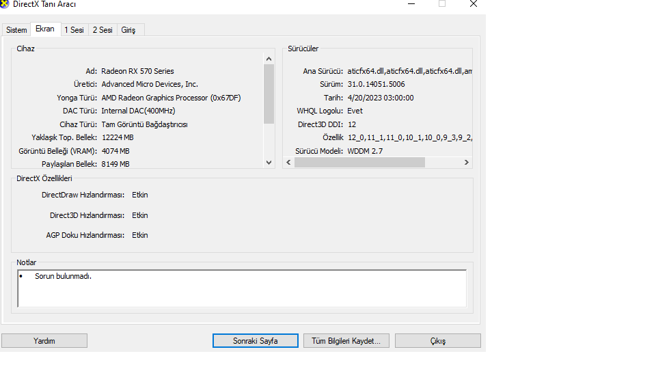Open the 2 Sesi tab

click(x=102, y=29)
